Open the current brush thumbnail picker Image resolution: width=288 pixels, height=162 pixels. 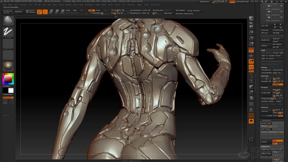click(8, 20)
